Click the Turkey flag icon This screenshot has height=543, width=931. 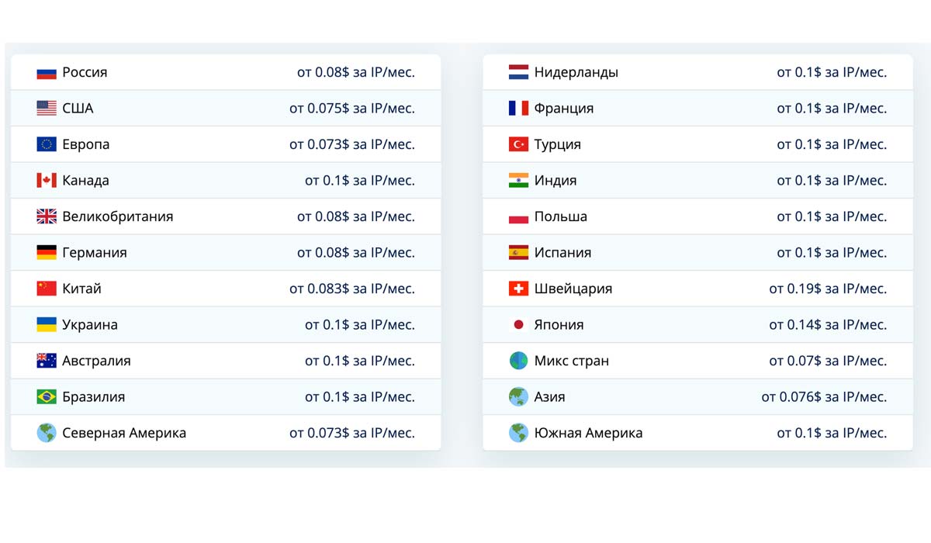point(518,145)
